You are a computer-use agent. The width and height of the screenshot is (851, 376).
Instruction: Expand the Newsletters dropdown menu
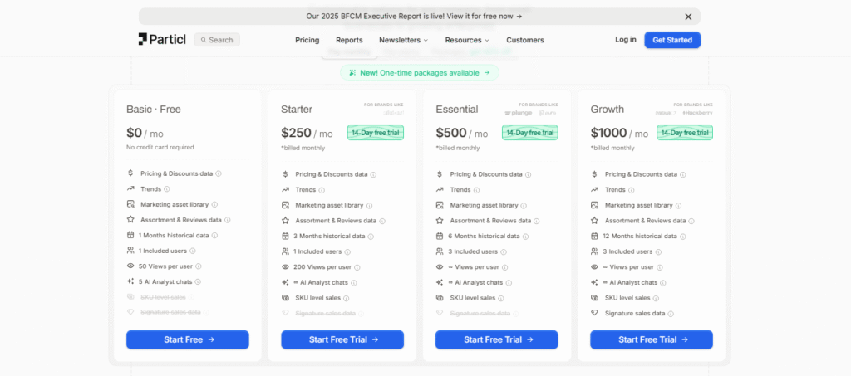(403, 40)
